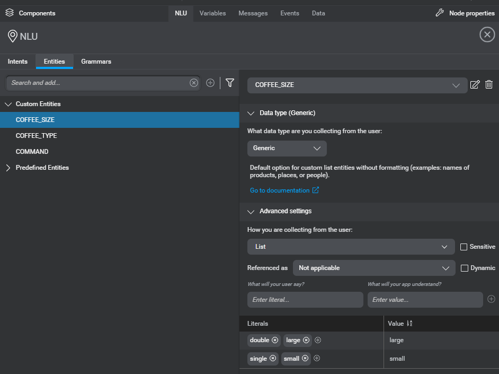Edit COFFEE_SIZE using the pencil icon
Screen dimensions: 499x374
pyautogui.click(x=475, y=84)
